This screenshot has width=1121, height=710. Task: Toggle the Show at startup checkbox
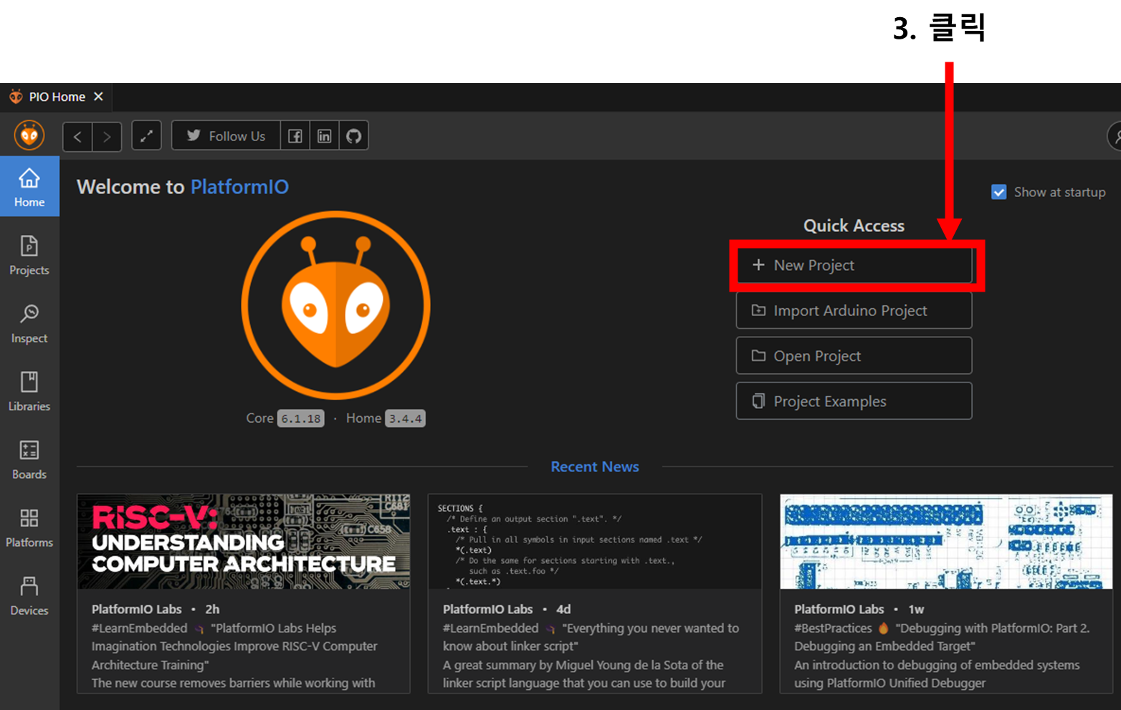click(x=998, y=192)
